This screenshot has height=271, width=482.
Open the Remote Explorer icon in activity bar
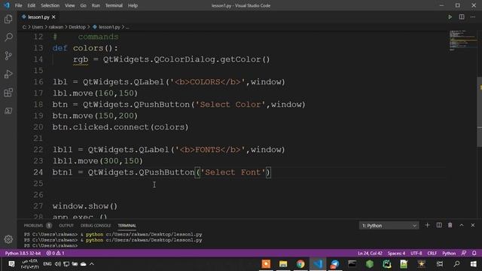pos(8,111)
